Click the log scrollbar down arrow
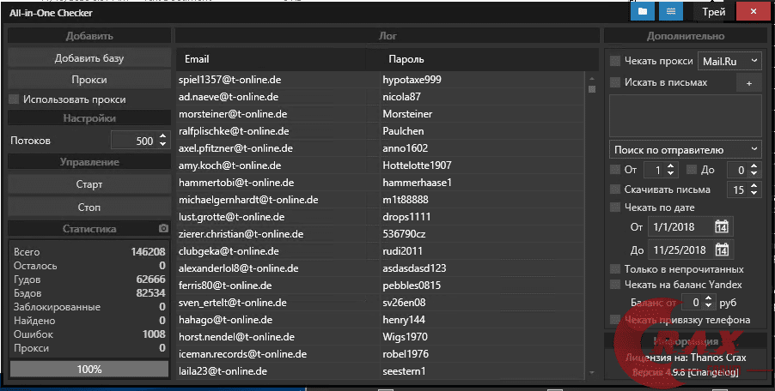 [591, 372]
